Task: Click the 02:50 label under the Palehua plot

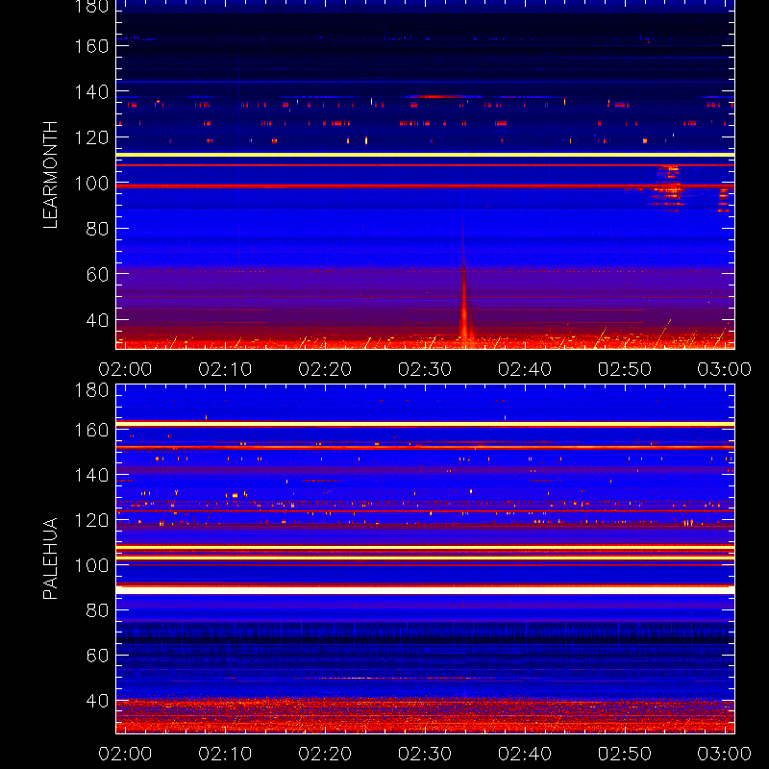Action: tap(624, 754)
